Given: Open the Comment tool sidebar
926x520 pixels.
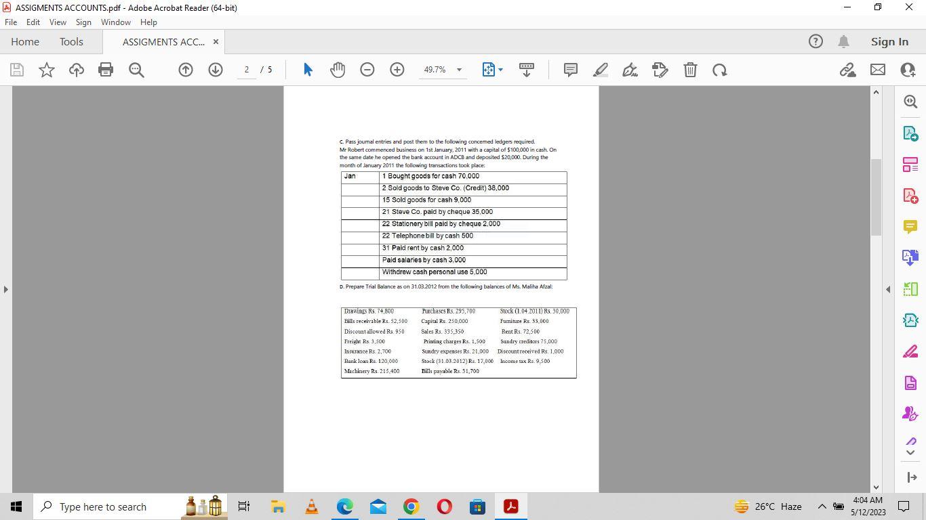Looking at the screenshot, I should 910,226.
